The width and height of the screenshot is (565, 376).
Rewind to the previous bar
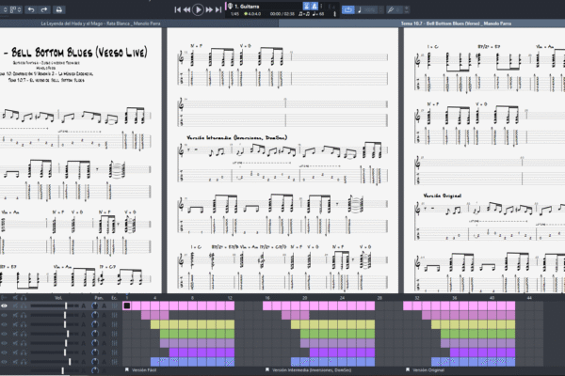coord(186,9)
